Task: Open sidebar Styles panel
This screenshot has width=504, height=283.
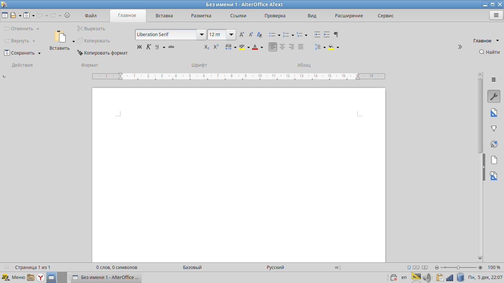Action: (494, 112)
